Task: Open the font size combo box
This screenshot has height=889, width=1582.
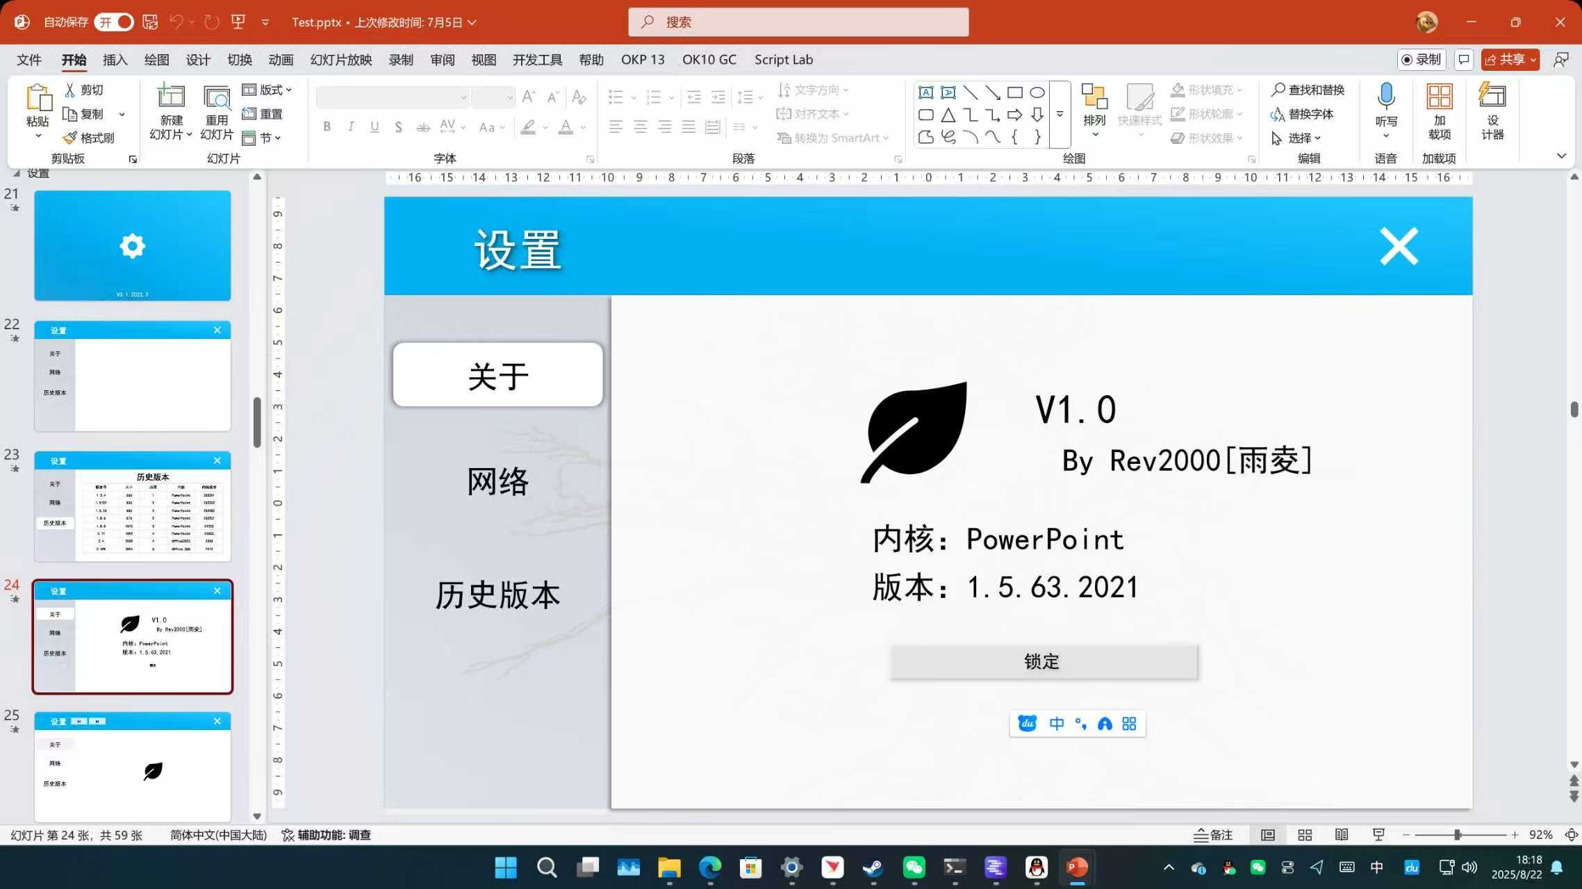Action: tap(493, 97)
